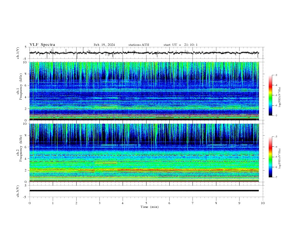This screenshot has width=296, height=228.
Task: Click the "1" tick on the time axis
Action: tap(53, 203)
